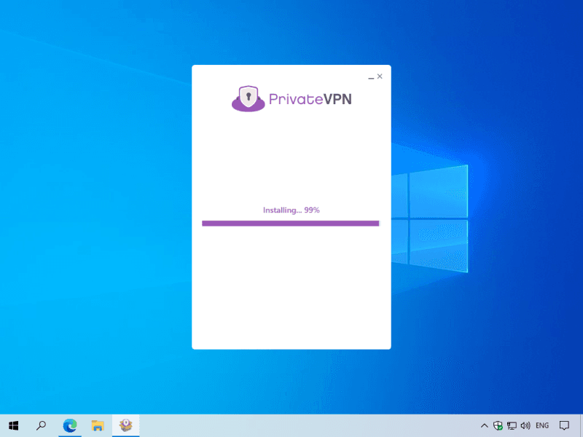Image resolution: width=583 pixels, height=437 pixels.
Task: Open Windows Security shield tray icon
Action: pyautogui.click(x=498, y=425)
